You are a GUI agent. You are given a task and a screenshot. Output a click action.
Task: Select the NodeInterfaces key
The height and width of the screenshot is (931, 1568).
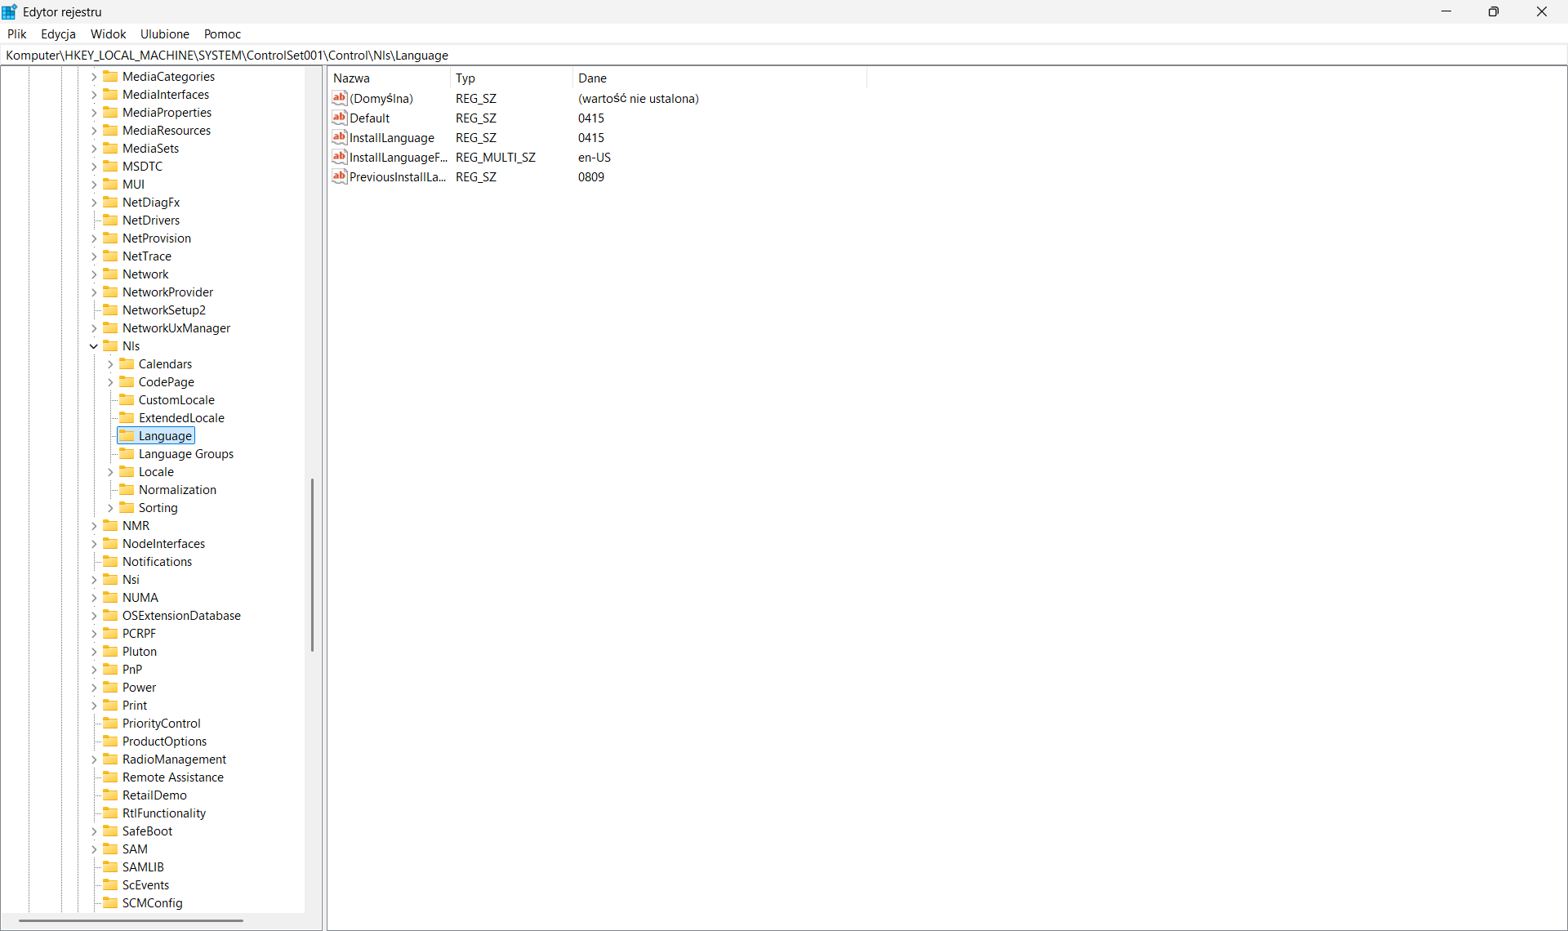coord(163,543)
